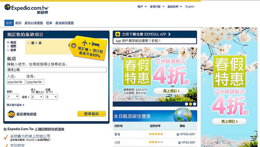Viewport: 260px width, 147px height.
Task: Select the 租車 car rental radio button
Action: pyautogui.click(x=8, y=50)
